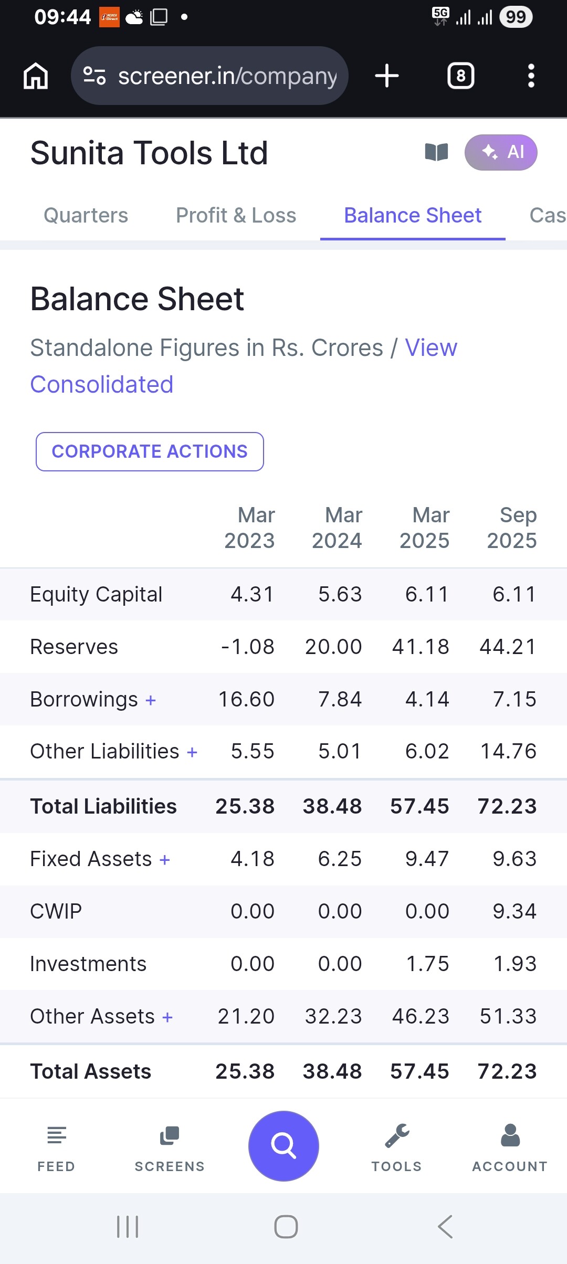Open the purple AI assistant button
The height and width of the screenshot is (1264, 567).
coord(500,153)
